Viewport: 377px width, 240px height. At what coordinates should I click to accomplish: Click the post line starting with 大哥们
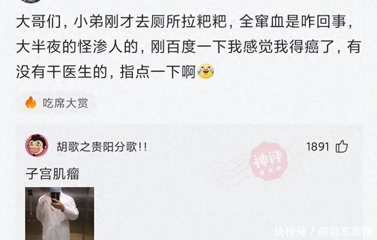[184, 22]
